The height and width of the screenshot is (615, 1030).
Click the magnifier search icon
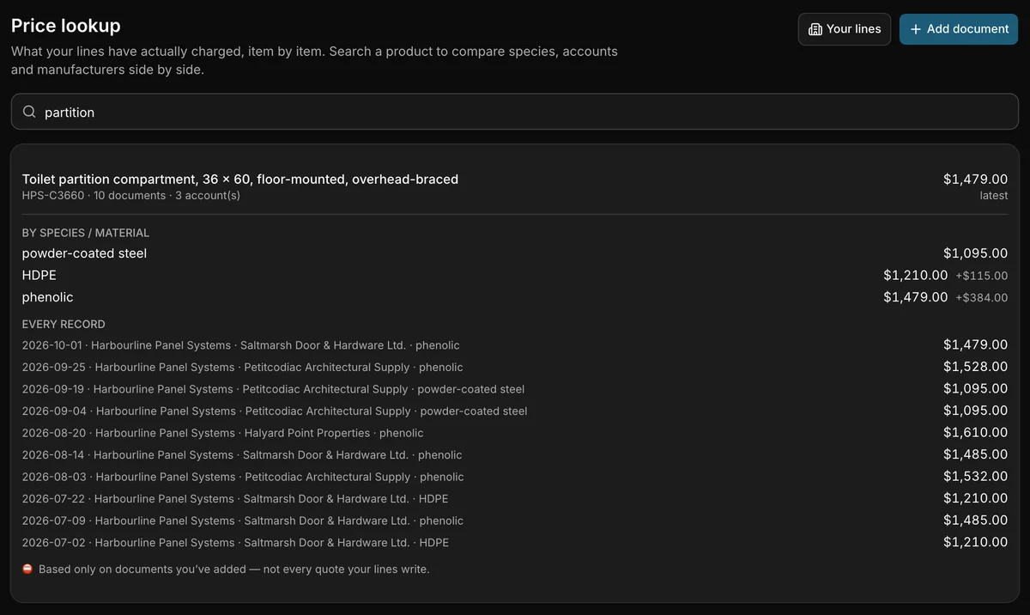29,112
